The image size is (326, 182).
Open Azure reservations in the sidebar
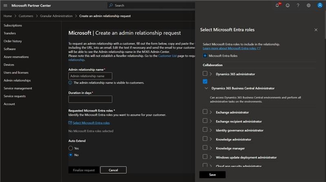[x=16, y=57]
